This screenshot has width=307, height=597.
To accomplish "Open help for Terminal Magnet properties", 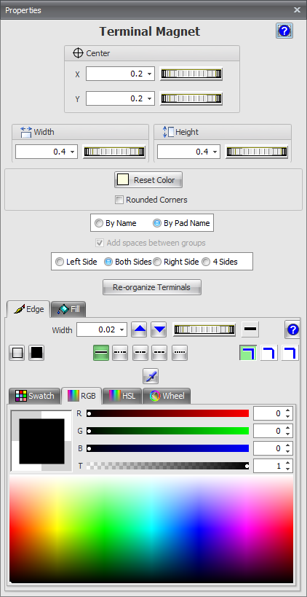I will (x=284, y=31).
